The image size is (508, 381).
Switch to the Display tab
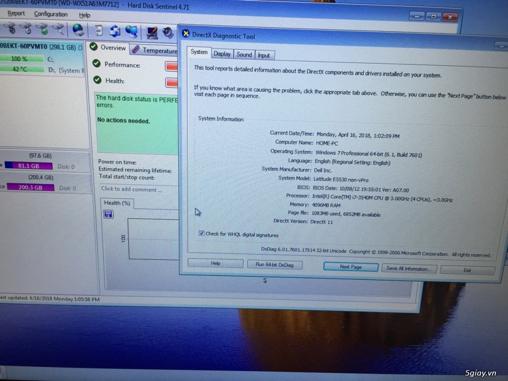[222, 54]
